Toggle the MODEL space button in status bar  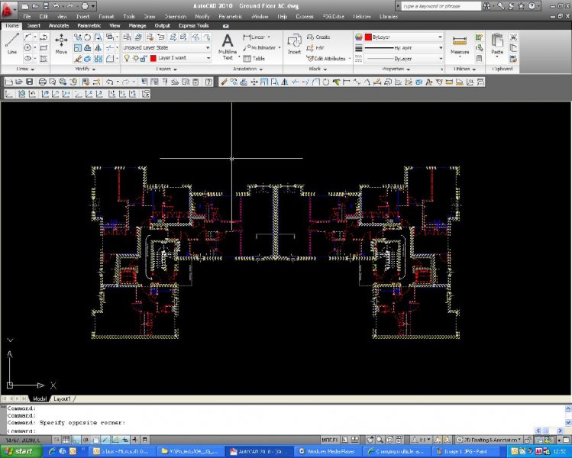pyautogui.click(x=329, y=440)
